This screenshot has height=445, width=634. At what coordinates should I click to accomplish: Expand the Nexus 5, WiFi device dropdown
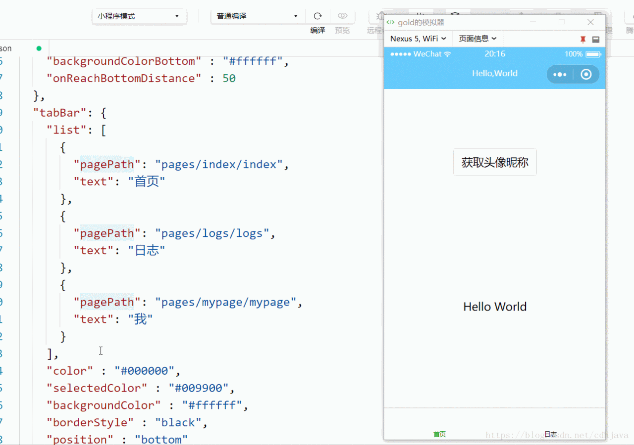click(x=418, y=39)
